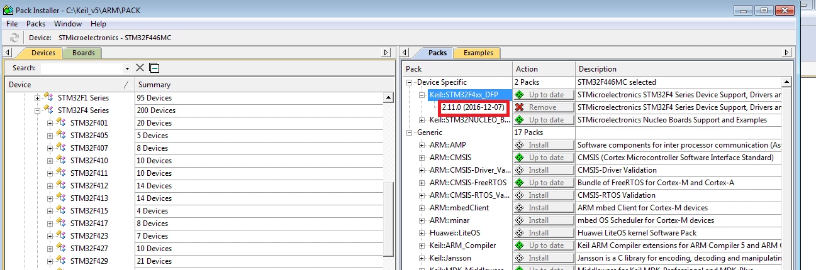Click the STM32F415 chip icon
Image resolution: width=816 pixels, height=270 pixels.
(61, 210)
